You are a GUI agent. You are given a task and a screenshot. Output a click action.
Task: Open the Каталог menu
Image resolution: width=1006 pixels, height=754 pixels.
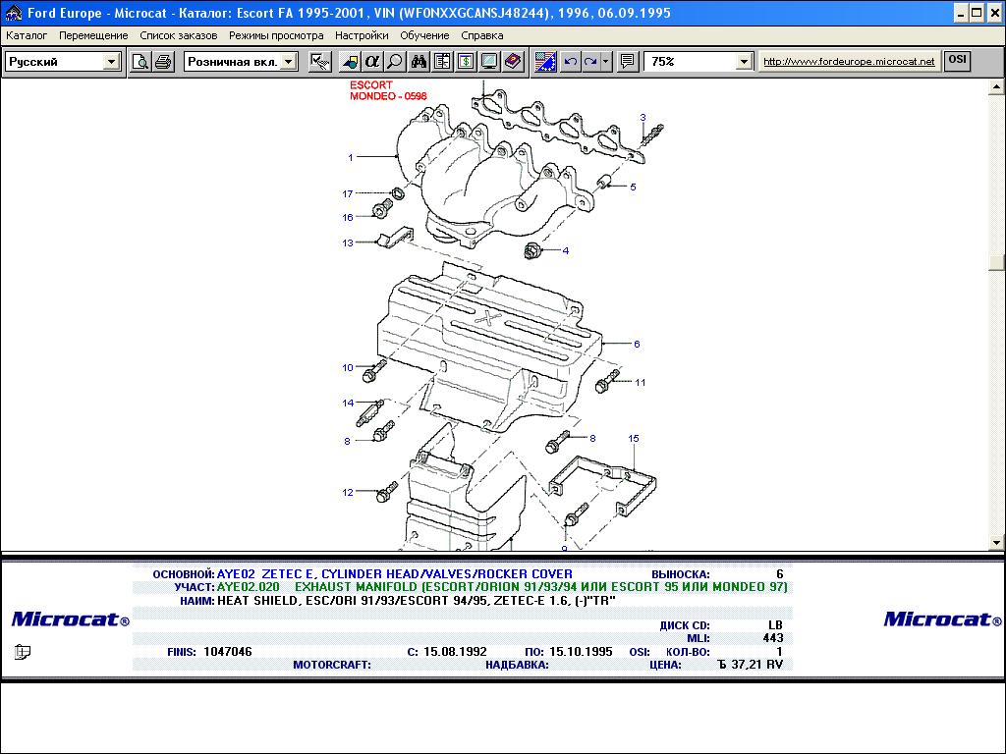[x=27, y=35]
